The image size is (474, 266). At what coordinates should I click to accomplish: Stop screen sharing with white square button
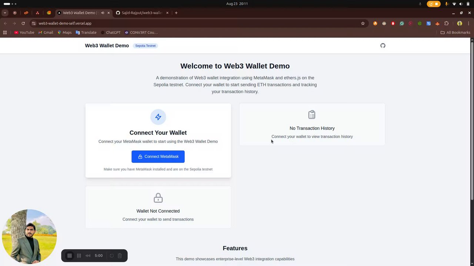437,4
